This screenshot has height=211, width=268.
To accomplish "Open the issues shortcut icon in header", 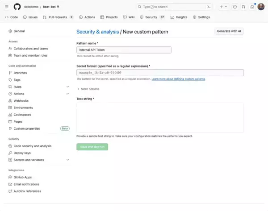I will pos(235,7).
